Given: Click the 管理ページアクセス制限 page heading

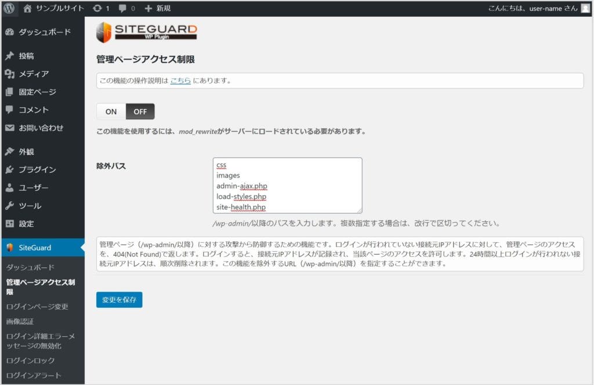Looking at the screenshot, I should 146,60.
